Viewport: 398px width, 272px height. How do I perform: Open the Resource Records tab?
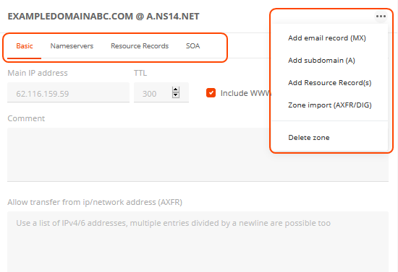coord(140,46)
